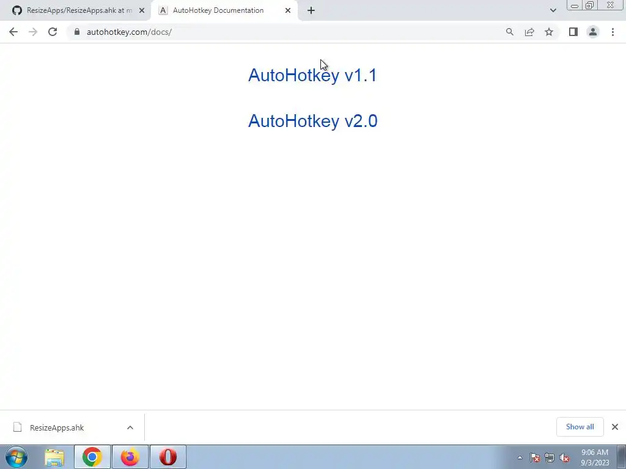Open a new tab with the plus button
626x469 pixels.
tap(311, 10)
